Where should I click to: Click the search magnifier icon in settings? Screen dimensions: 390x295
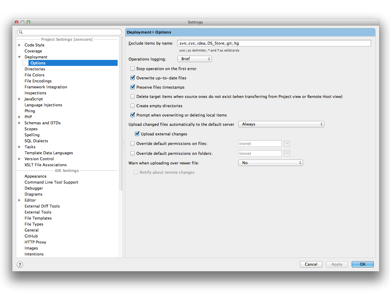point(21,32)
